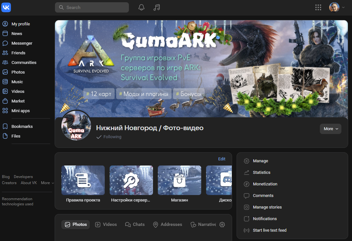Open the Monetization text link
352x241 pixels.
[265, 184]
